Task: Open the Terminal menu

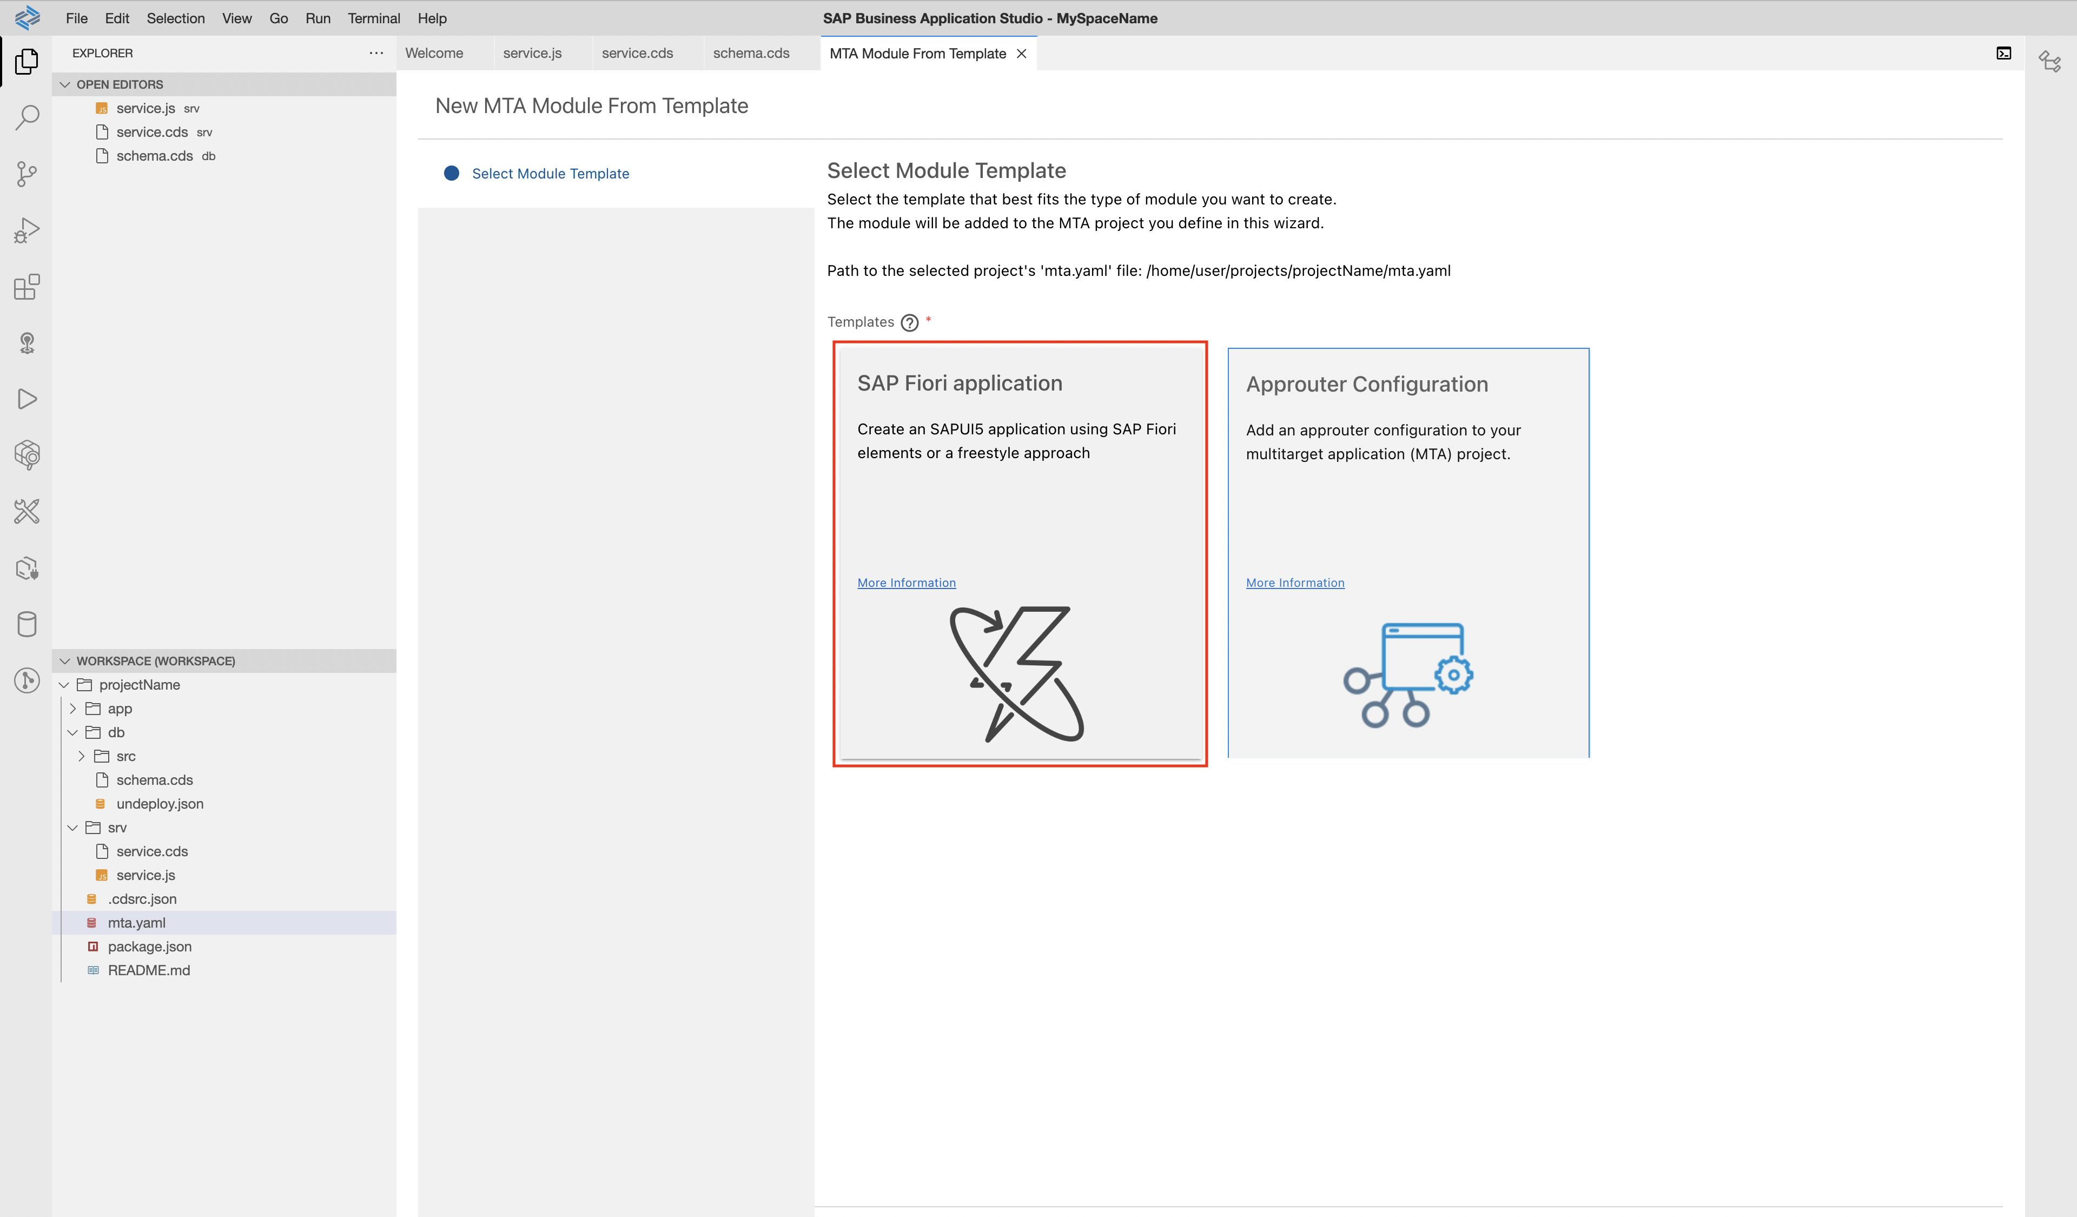Action: point(373,18)
